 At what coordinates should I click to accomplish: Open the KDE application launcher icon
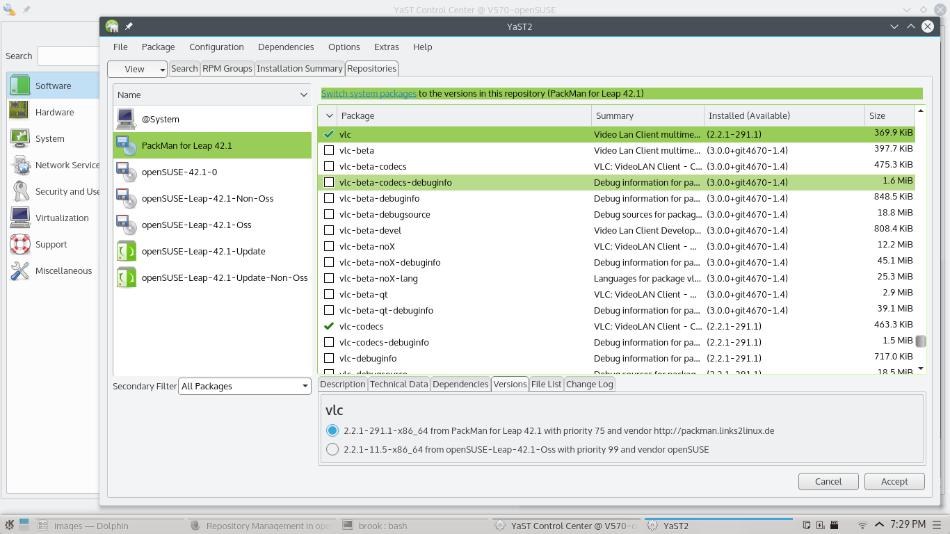click(x=9, y=525)
